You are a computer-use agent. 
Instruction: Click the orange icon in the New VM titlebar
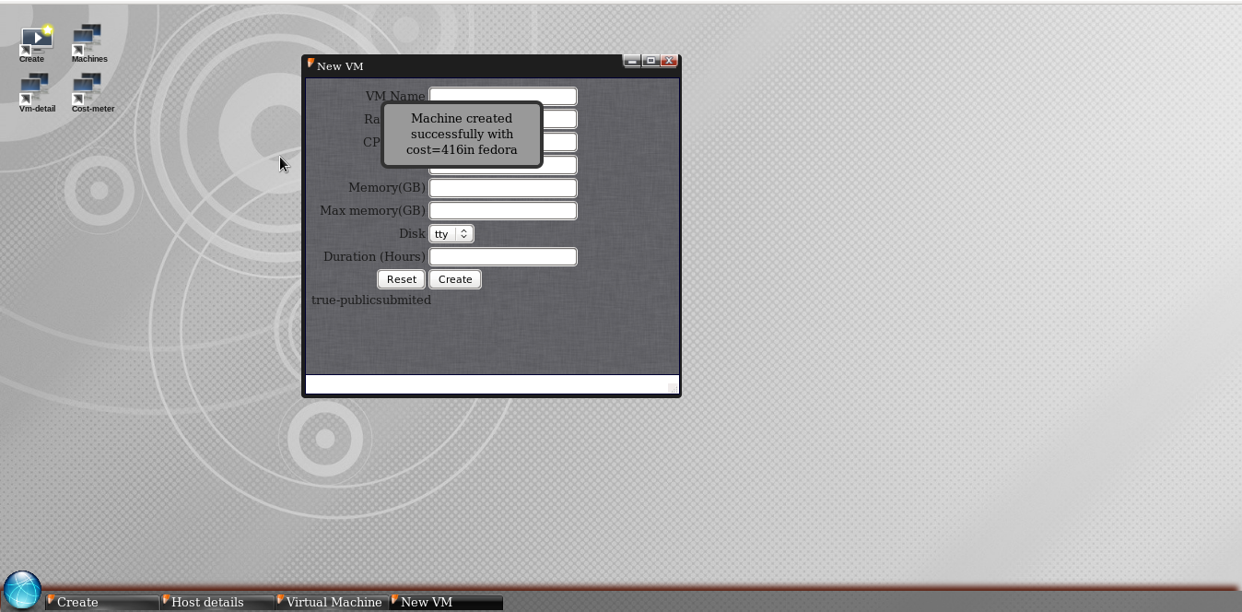click(311, 64)
